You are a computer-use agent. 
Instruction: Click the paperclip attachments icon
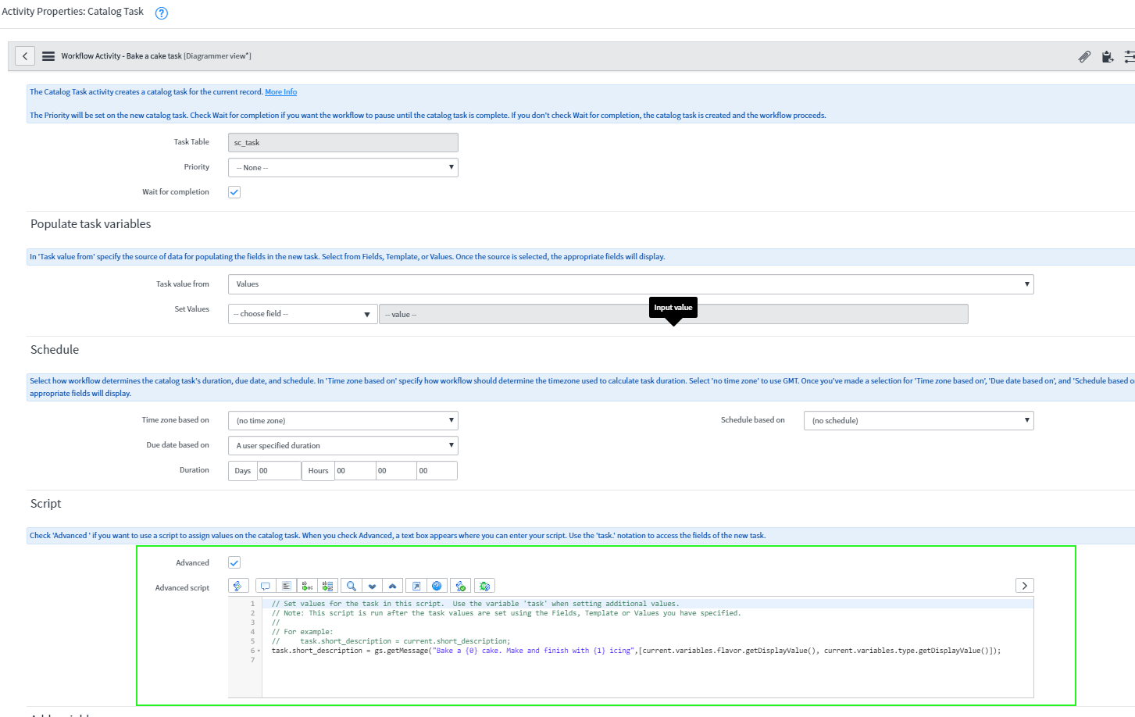(1084, 56)
